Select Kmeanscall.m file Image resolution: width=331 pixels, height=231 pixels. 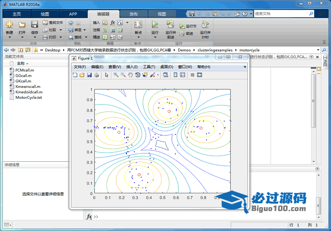point(28,86)
